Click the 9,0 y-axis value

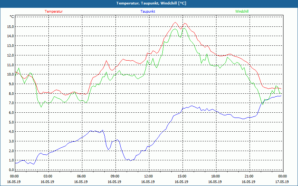[11, 84]
